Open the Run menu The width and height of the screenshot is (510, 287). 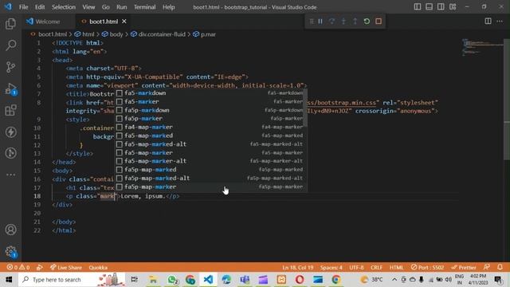pyautogui.click(x=122, y=7)
